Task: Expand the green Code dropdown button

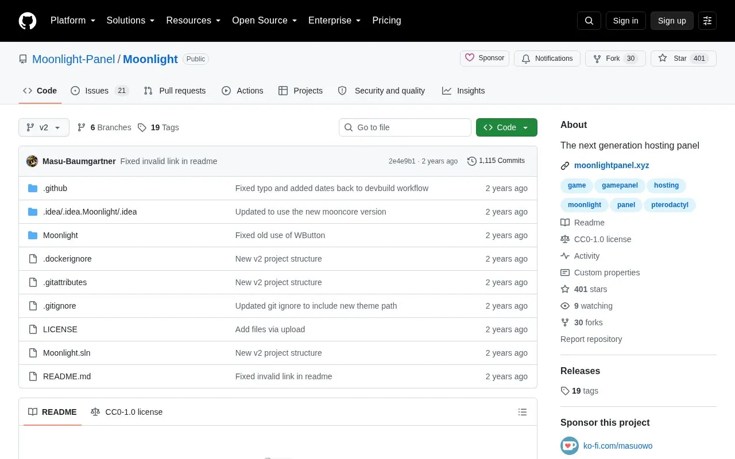Action: 506,127
